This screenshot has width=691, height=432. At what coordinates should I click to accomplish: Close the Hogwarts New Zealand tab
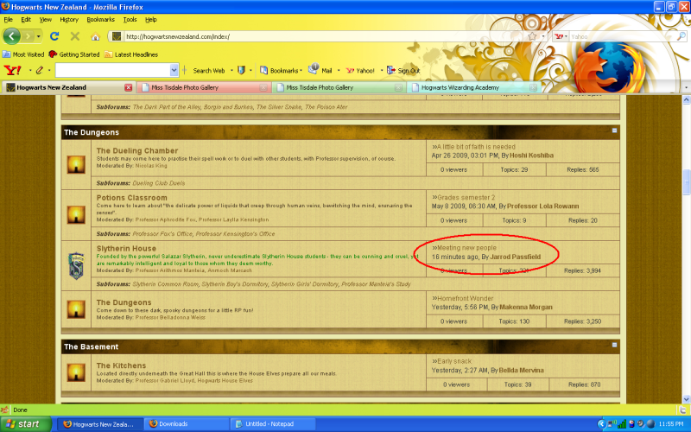[x=128, y=87]
